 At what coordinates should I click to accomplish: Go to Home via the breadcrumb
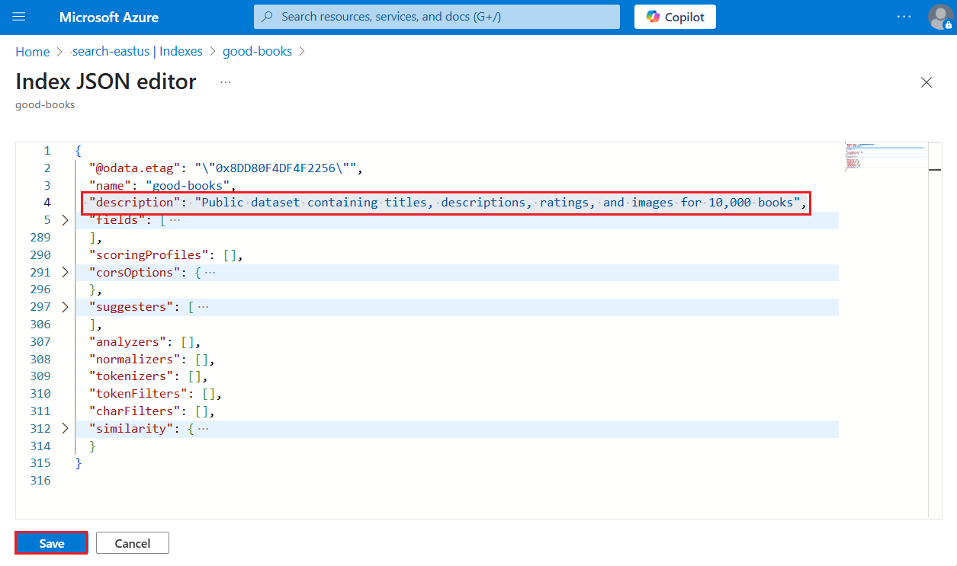(32, 51)
